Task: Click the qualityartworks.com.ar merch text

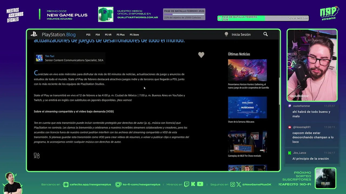Action: coord(138,17)
